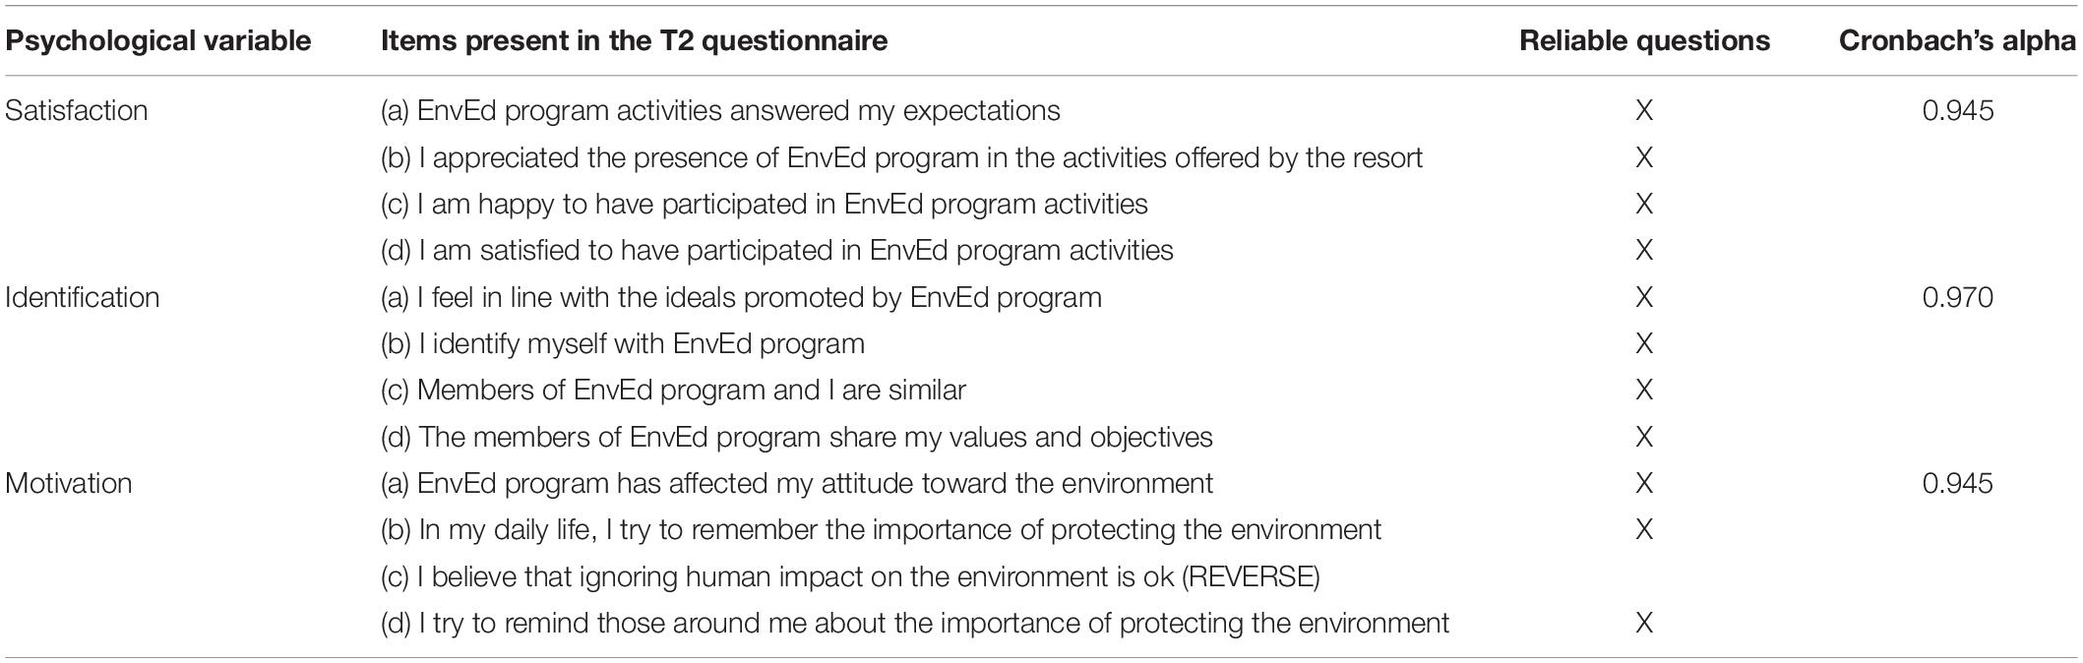Click the Motivation row 0.945 alpha value
Viewport: 2083px width, 663px height.
(1958, 483)
